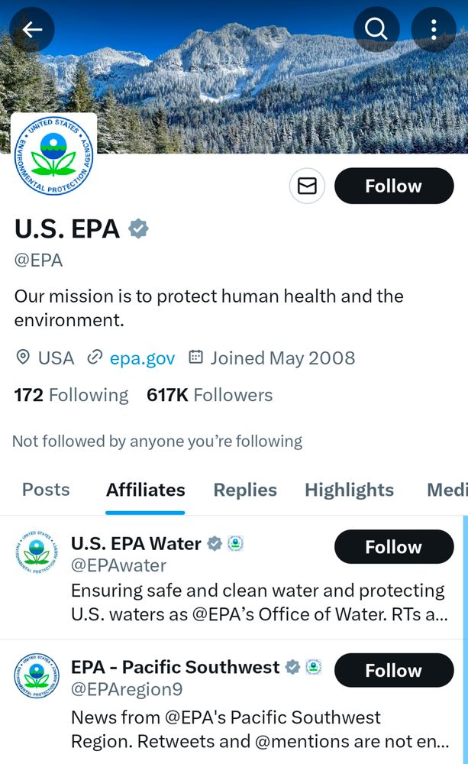View the 172 Following list
The height and width of the screenshot is (764, 468).
pos(71,395)
